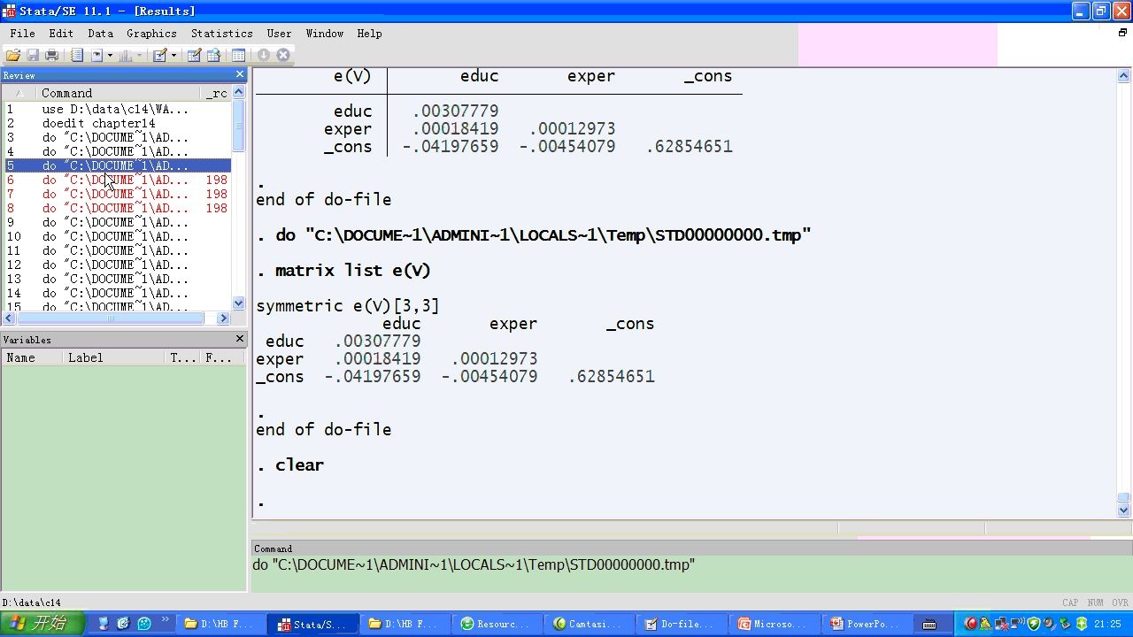Image resolution: width=1133 pixels, height=637 pixels.
Task: Click the Review horizontal scroll-left arrow
Action: [x=9, y=318]
